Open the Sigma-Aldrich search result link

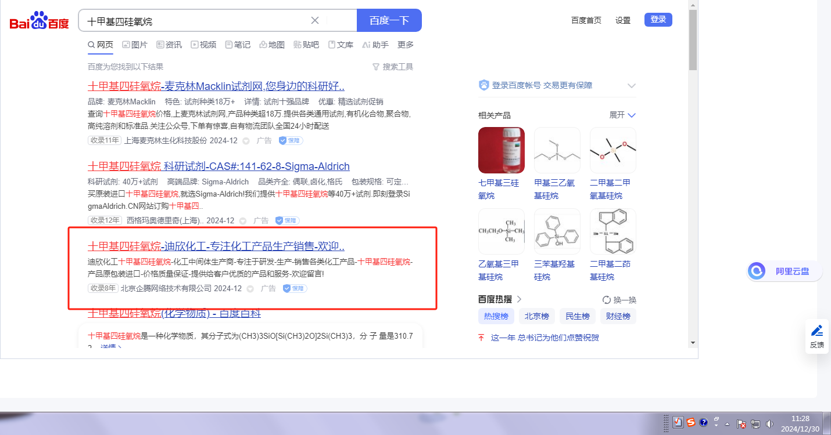219,166
